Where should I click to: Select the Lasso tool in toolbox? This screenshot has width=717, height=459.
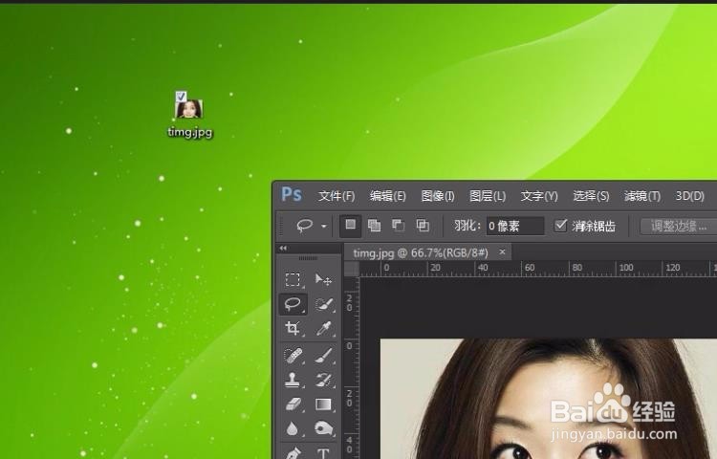click(x=293, y=304)
